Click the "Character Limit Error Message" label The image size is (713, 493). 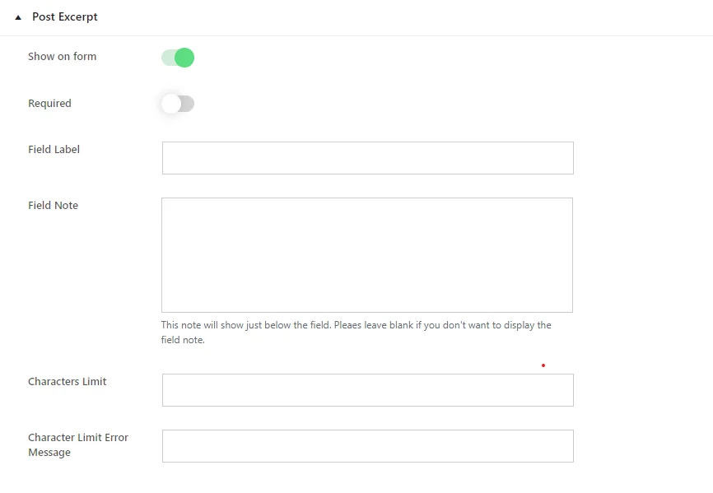pos(78,444)
